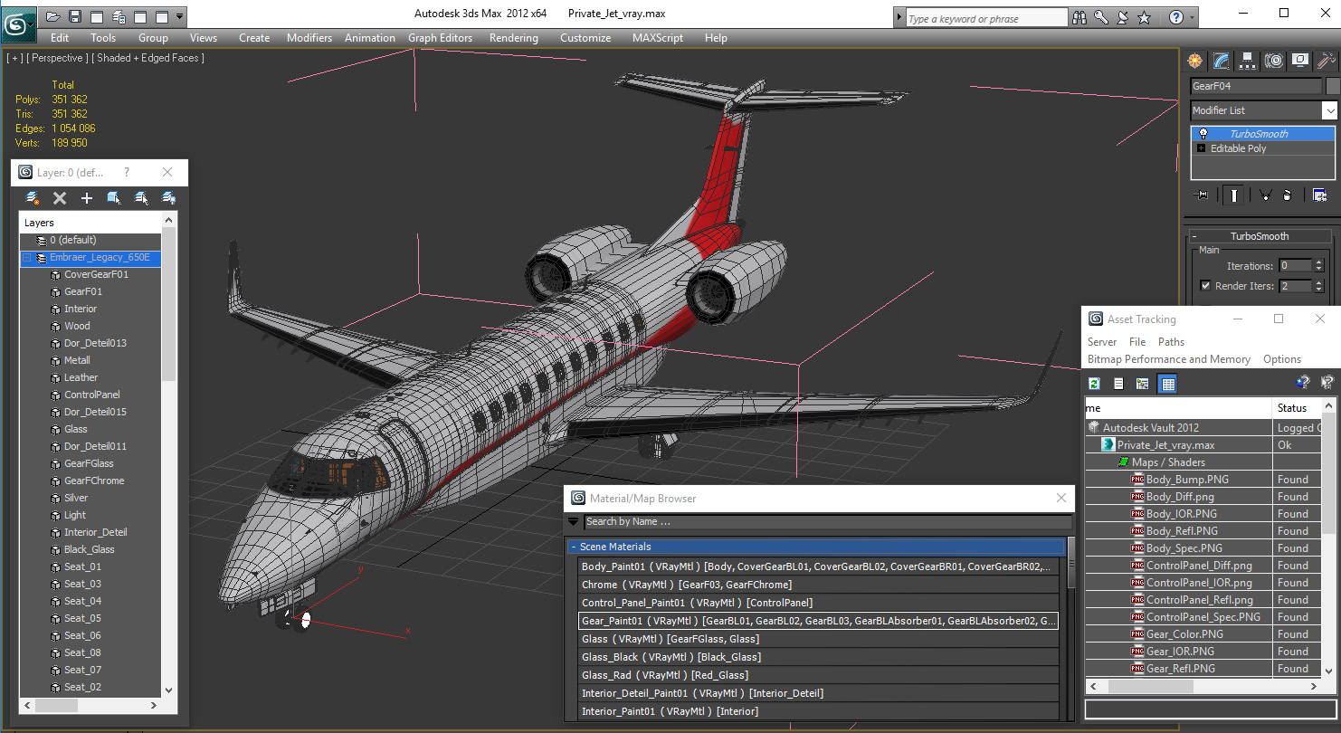Click Hide/Unhide All Layers icon

(168, 198)
